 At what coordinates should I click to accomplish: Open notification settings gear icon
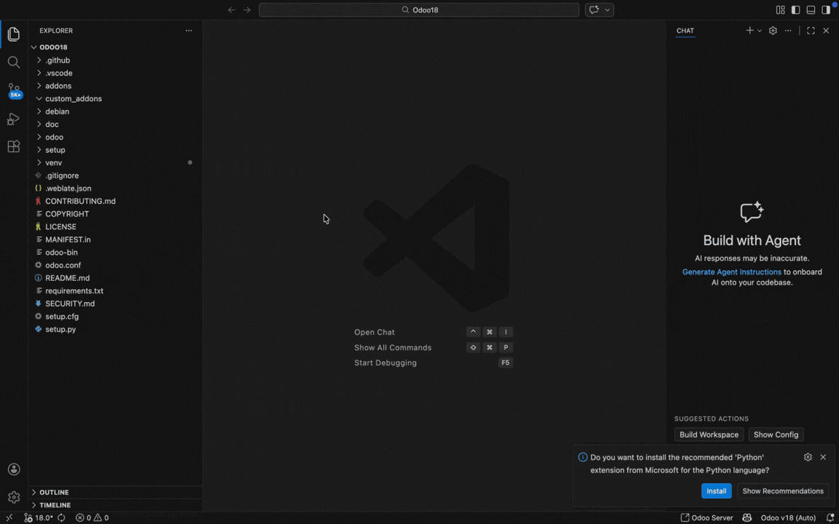808,457
